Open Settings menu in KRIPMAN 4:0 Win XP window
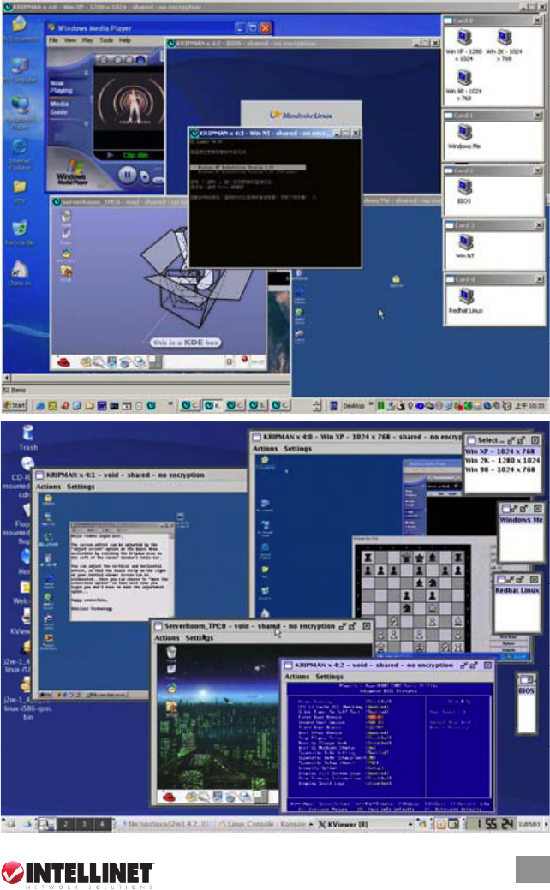Viewport: 550px width, 890px height. [x=297, y=448]
